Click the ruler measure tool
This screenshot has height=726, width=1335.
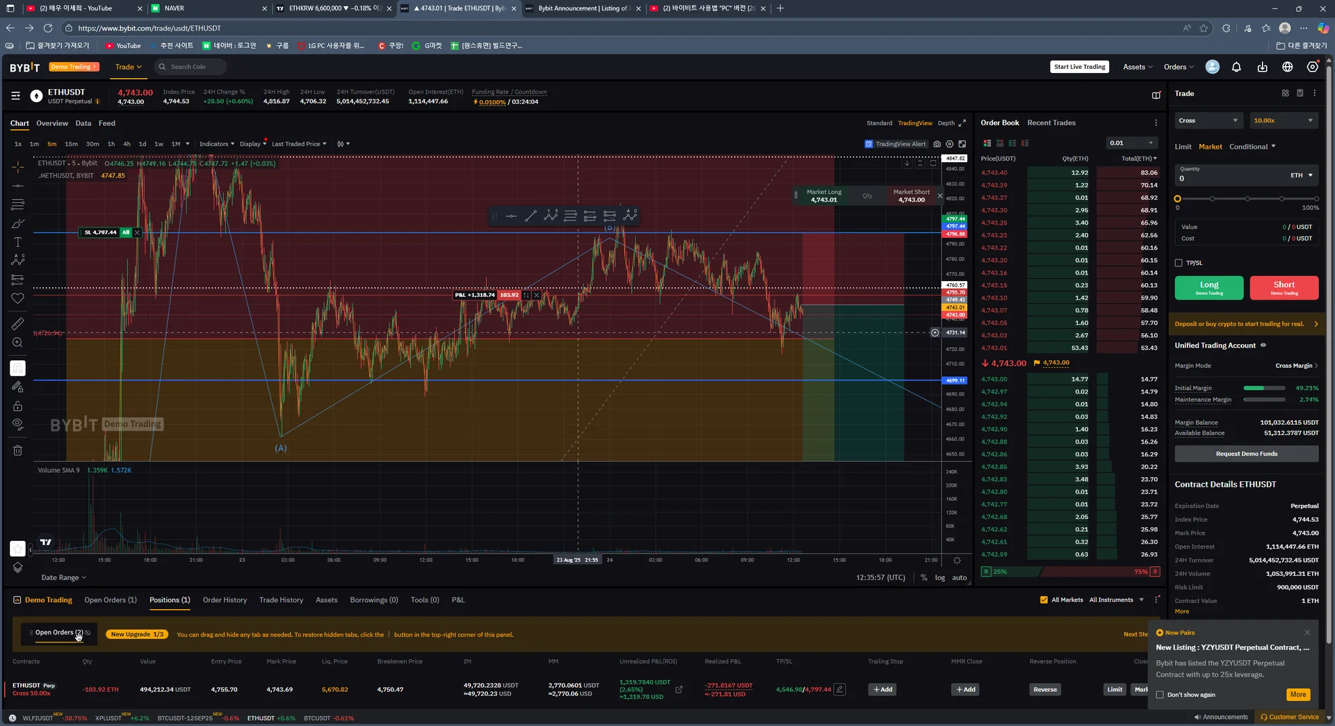[18, 324]
